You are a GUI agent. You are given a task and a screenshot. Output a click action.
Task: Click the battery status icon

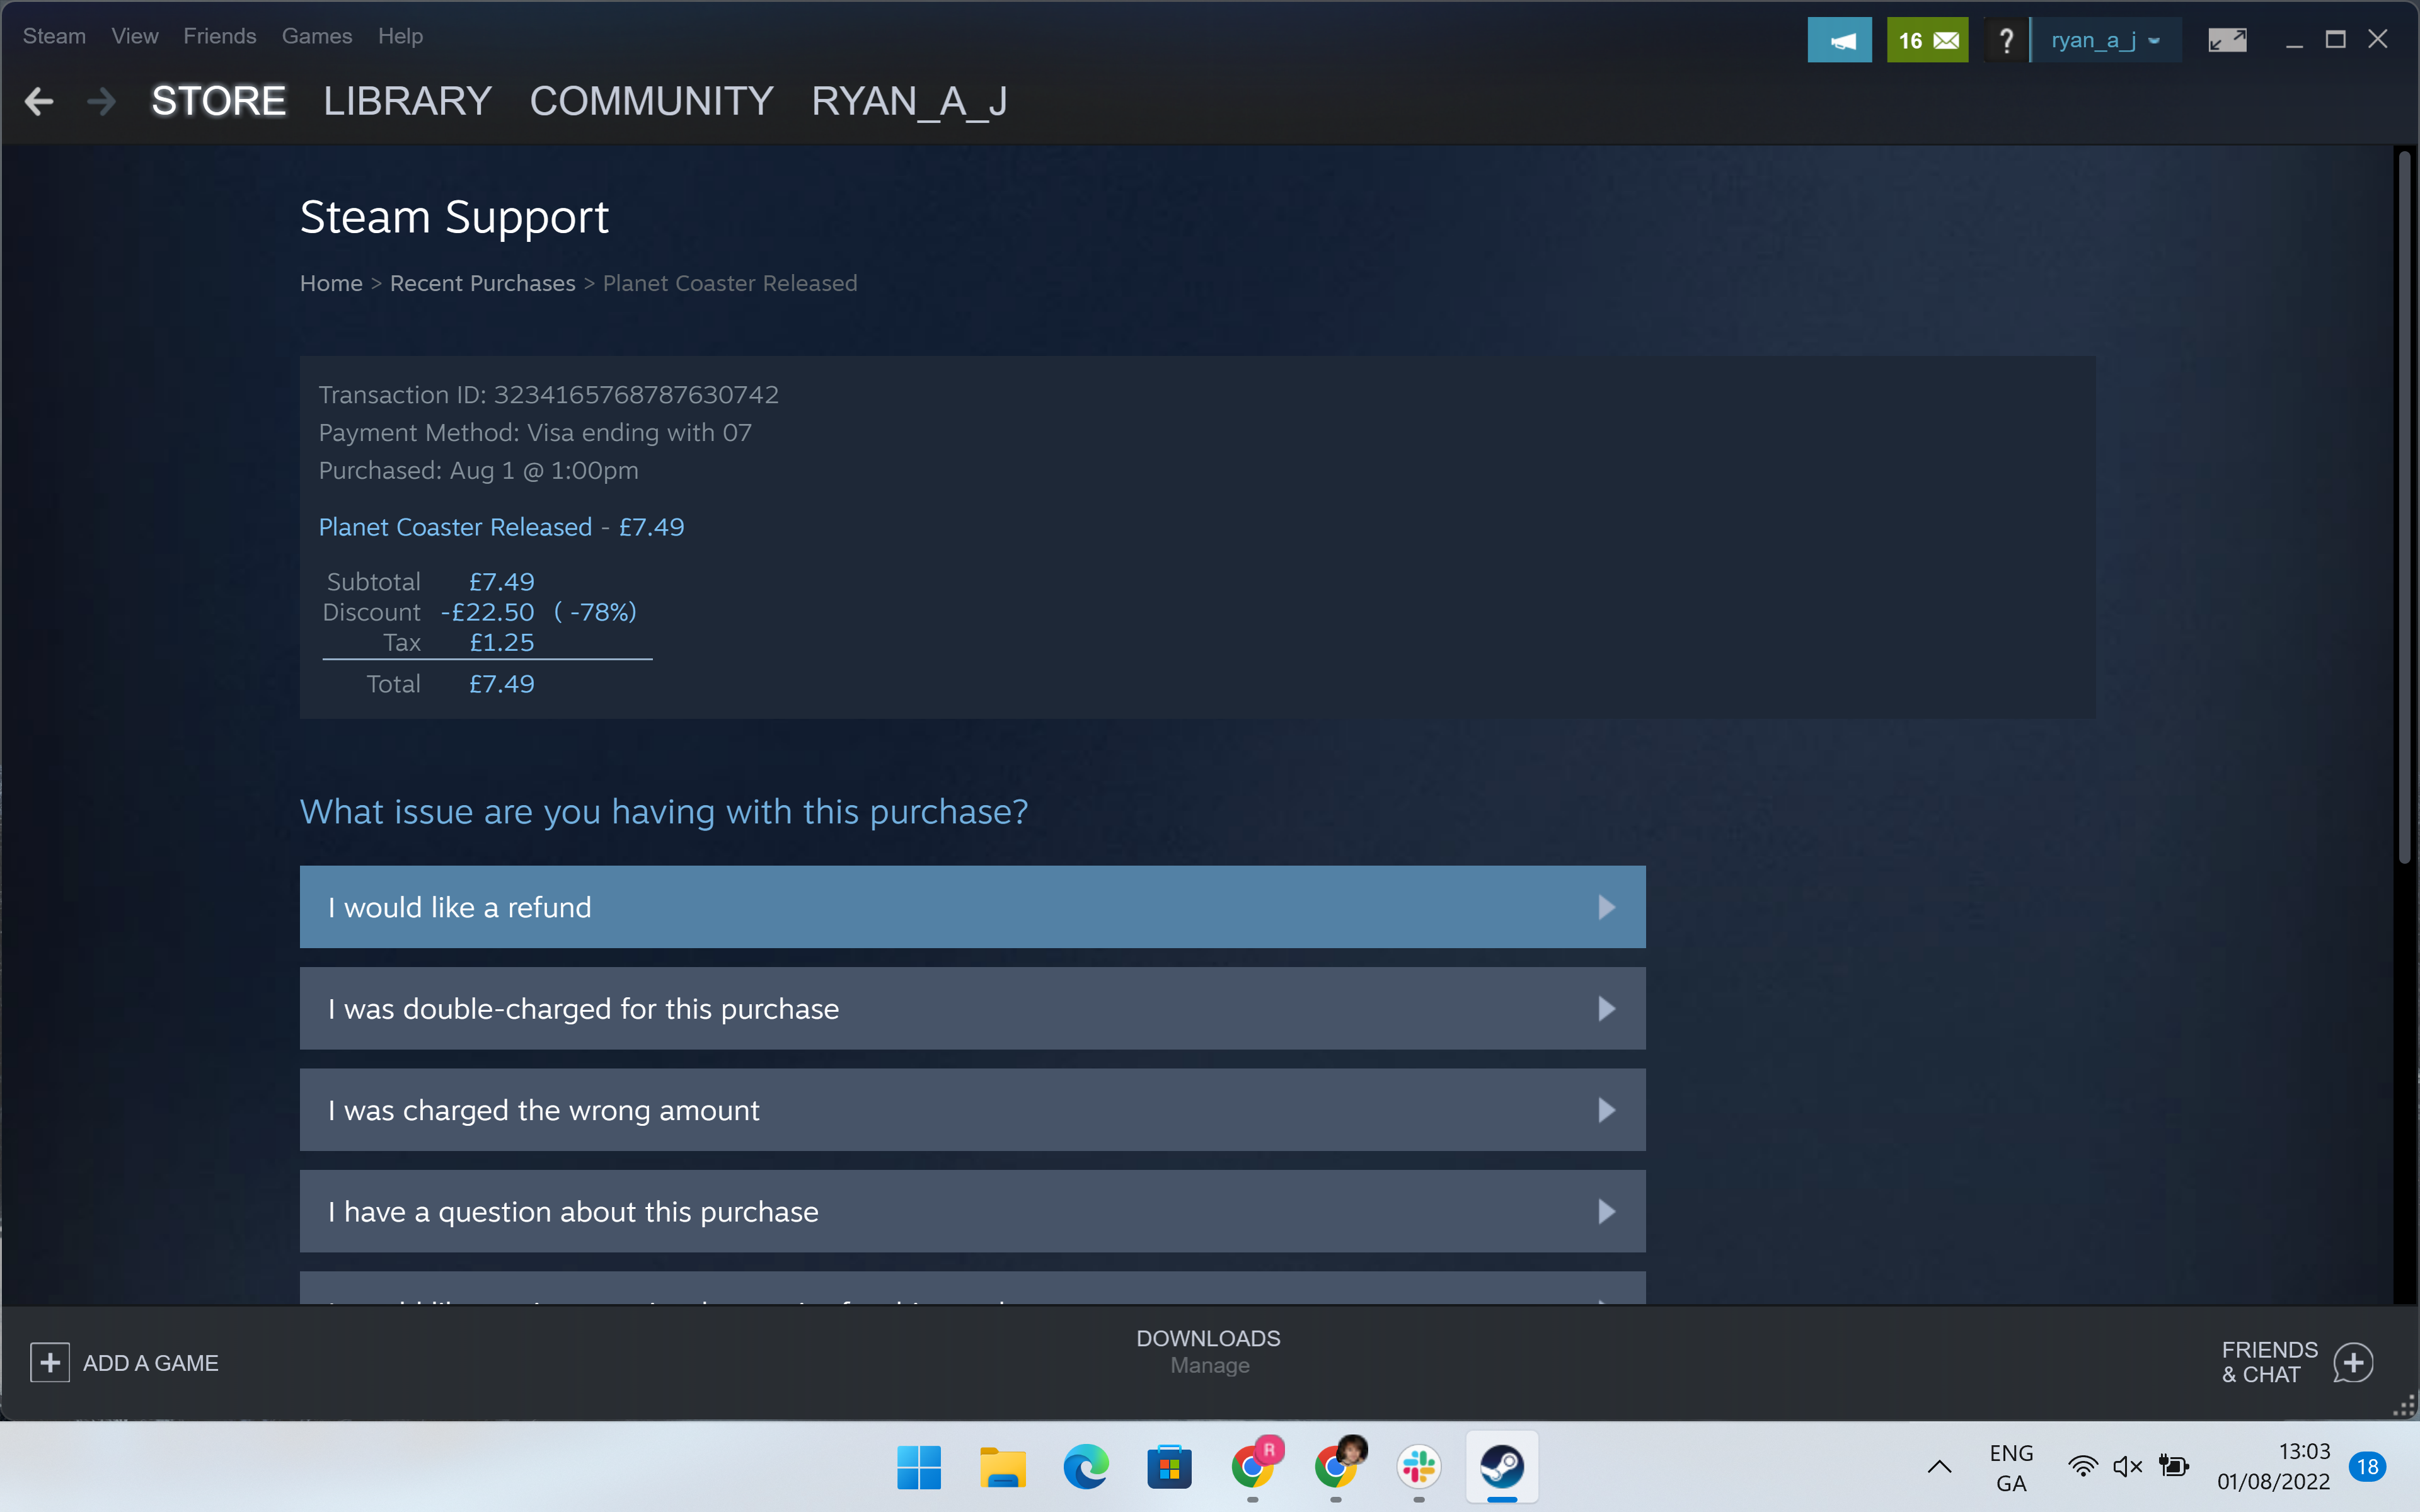pyautogui.click(x=2173, y=1466)
